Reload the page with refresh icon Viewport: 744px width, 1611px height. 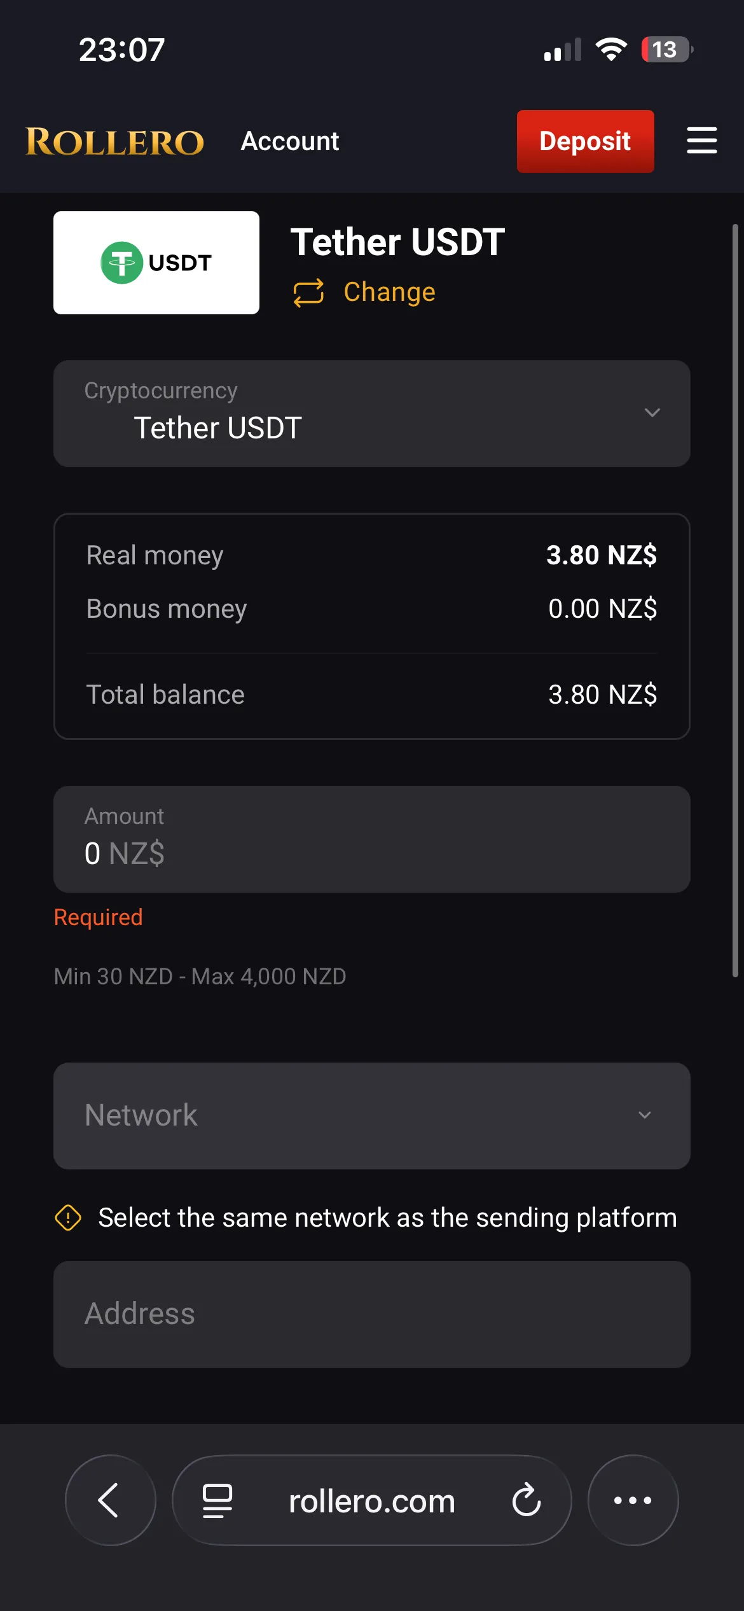pyautogui.click(x=527, y=1500)
